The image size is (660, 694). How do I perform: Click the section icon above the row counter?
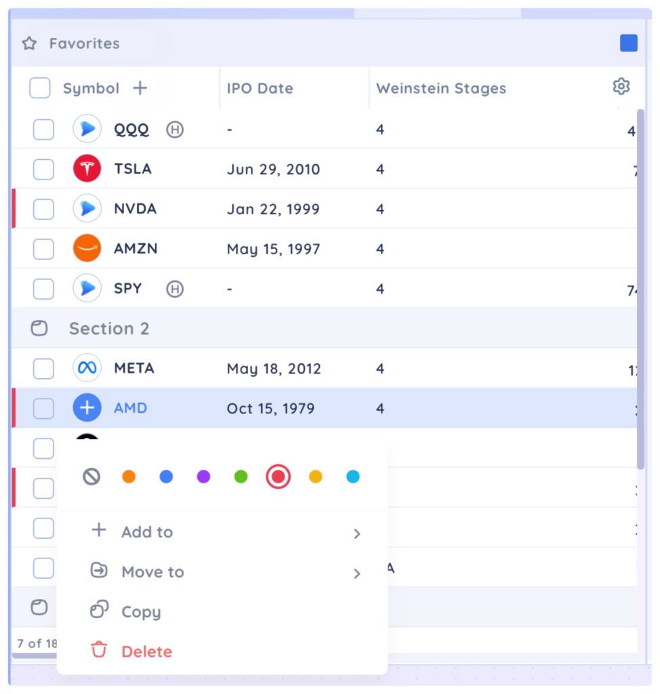[39, 607]
